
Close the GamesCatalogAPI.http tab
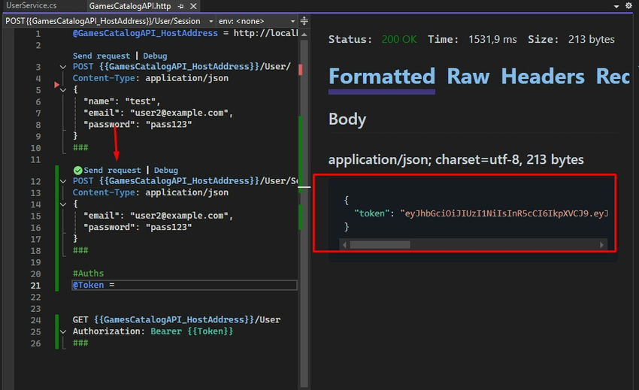(x=192, y=6)
